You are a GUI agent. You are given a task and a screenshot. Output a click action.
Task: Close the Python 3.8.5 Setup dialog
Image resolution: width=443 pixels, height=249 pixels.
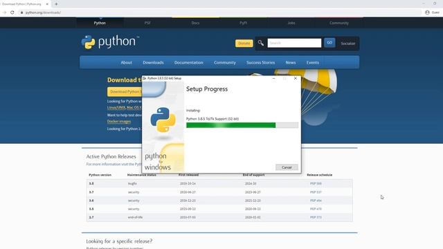pos(296,78)
